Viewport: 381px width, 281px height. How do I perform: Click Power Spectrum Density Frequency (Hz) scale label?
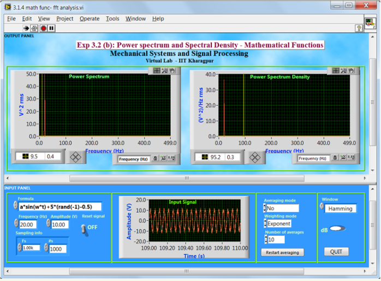[313, 158]
